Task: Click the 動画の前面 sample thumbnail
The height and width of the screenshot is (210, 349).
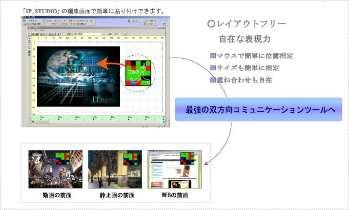Action: tap(56, 169)
